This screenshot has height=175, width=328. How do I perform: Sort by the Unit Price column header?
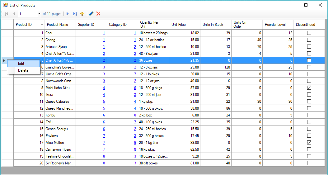tap(185, 25)
